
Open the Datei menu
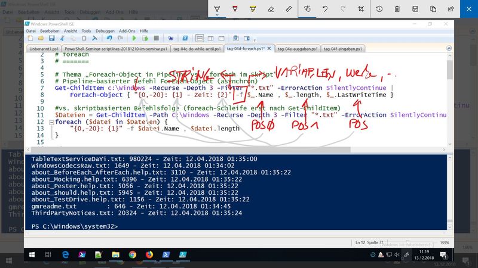tap(31, 31)
